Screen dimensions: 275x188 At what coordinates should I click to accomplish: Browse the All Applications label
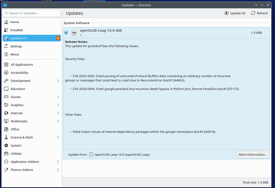[x=22, y=65]
